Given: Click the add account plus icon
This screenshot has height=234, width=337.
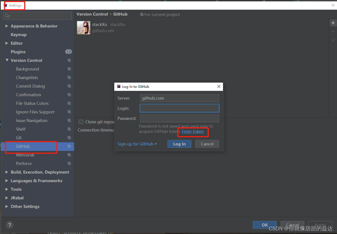Looking at the screenshot, I should point(333,23).
